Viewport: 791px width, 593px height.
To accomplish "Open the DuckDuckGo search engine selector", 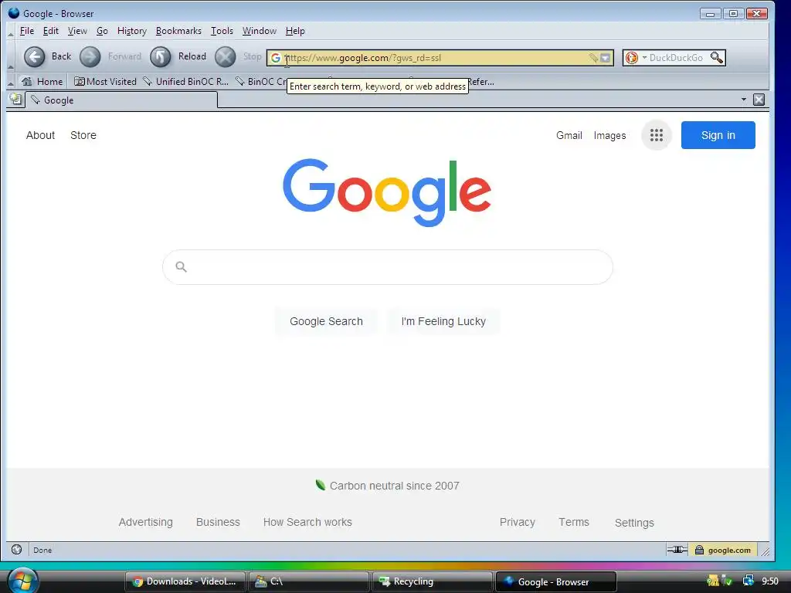I will coord(635,58).
